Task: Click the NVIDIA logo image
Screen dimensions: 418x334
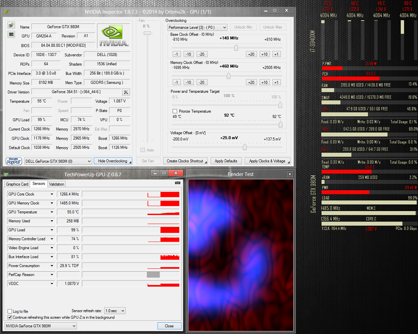Action: click(x=114, y=36)
